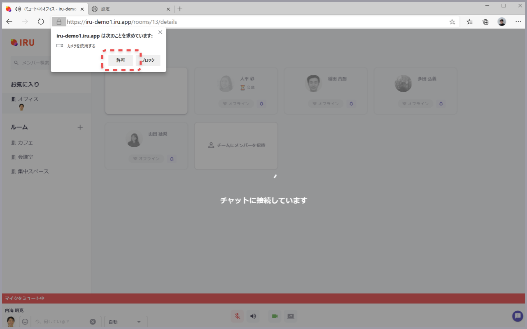Open 大平 彩's member card avatar
The width and height of the screenshot is (527, 329).
pyautogui.click(x=226, y=83)
